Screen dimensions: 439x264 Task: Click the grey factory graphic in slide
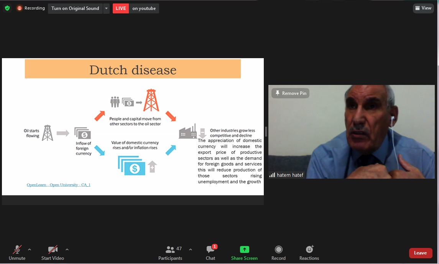coord(187,131)
